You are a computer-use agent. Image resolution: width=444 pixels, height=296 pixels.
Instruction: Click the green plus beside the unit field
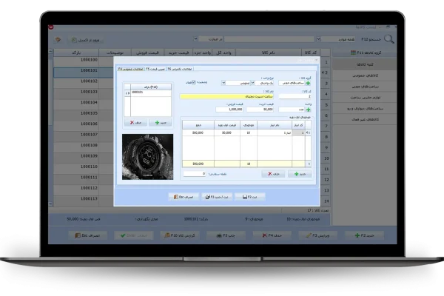(308, 110)
